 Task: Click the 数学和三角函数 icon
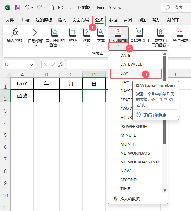160,32
